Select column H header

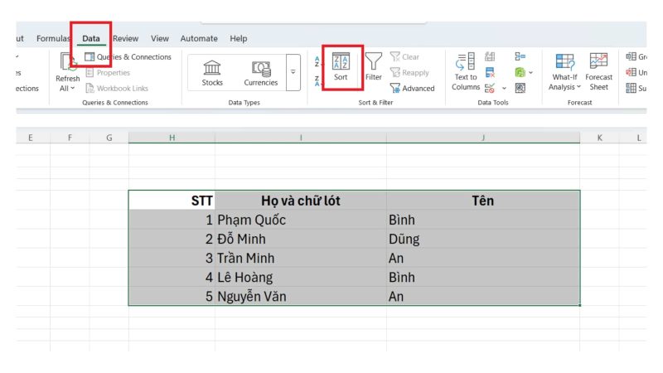[172, 138]
